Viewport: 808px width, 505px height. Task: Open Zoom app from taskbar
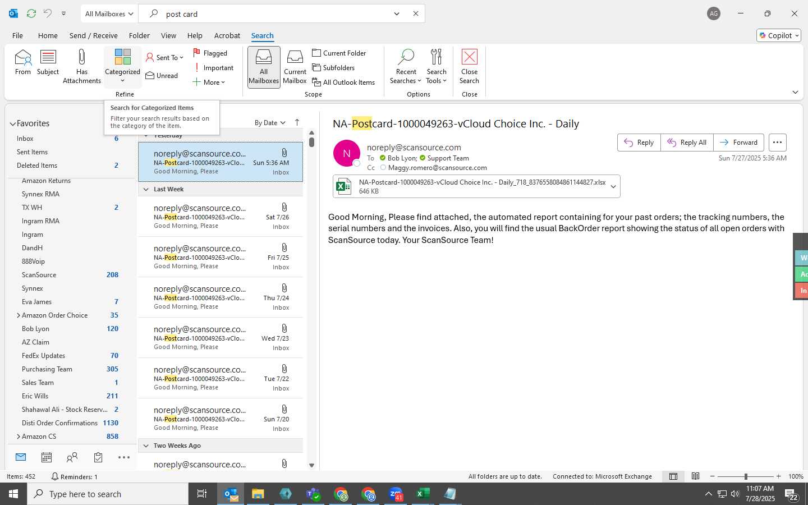396,494
